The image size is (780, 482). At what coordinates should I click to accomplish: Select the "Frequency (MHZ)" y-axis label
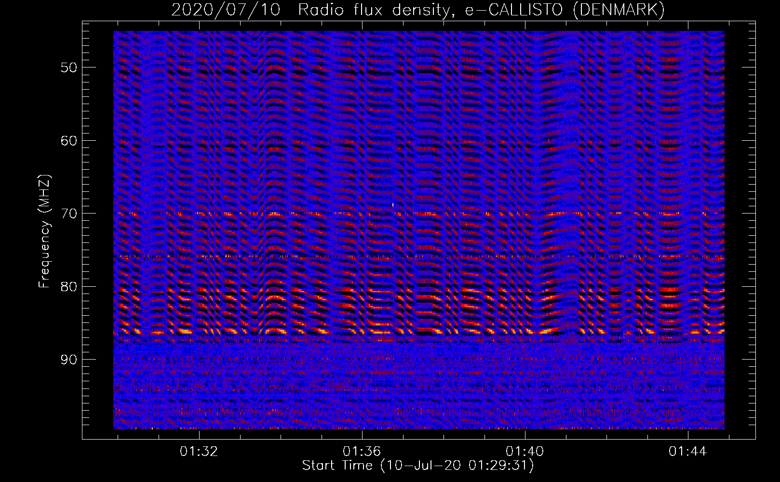[x=44, y=231]
